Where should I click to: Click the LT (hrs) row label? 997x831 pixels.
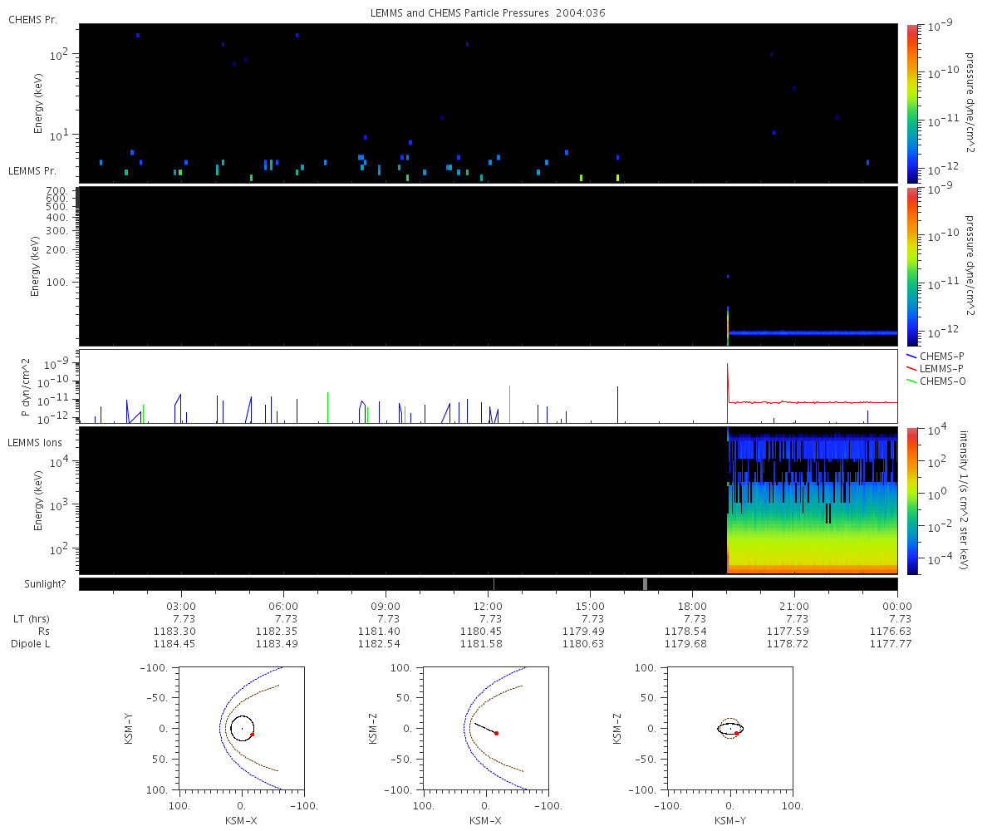(x=29, y=619)
